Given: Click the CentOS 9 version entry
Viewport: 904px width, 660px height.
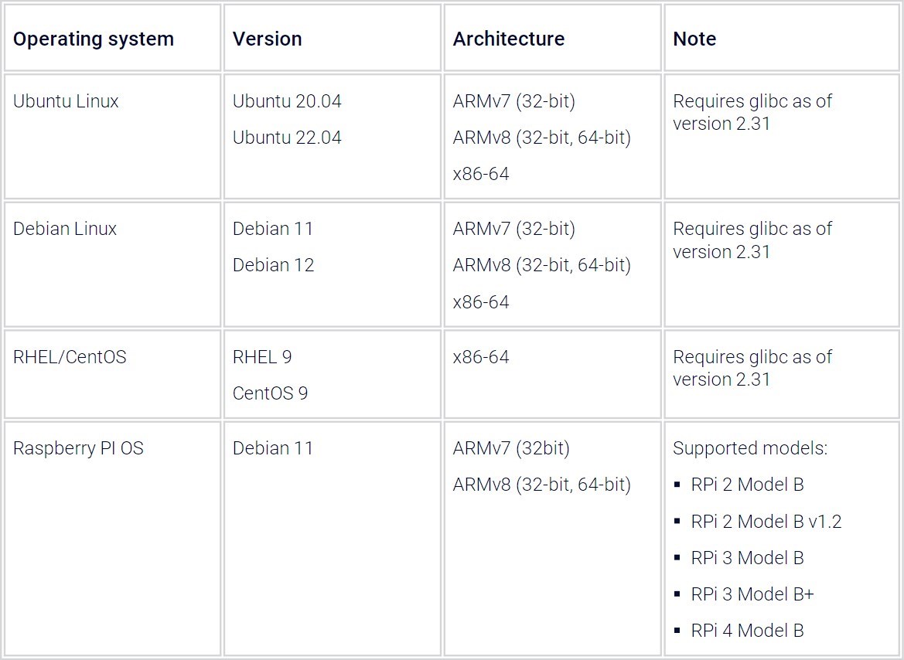Looking at the screenshot, I should [x=271, y=393].
